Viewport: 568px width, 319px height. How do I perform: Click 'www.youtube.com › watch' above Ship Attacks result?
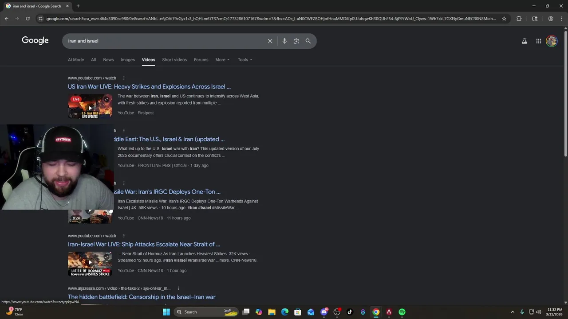(92, 236)
